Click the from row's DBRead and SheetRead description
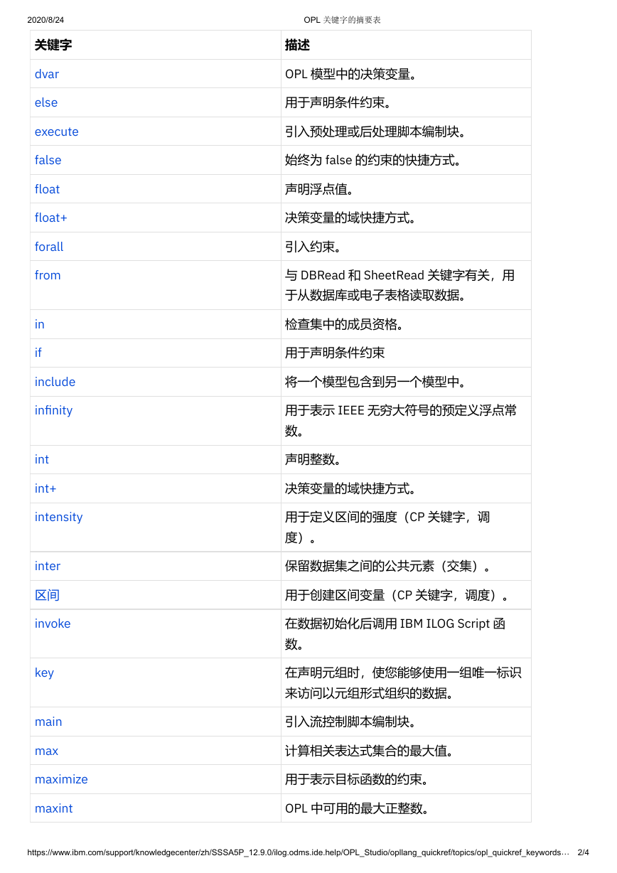The height and width of the screenshot is (873, 617). tap(400, 285)
